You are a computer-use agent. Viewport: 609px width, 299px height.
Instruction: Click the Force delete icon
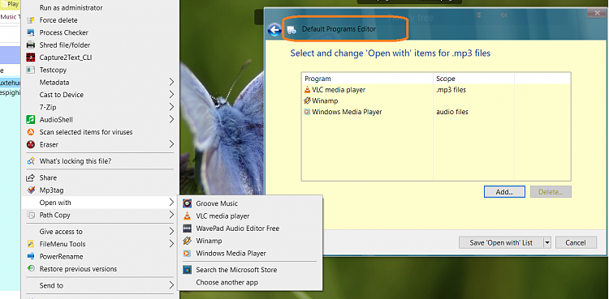30,20
